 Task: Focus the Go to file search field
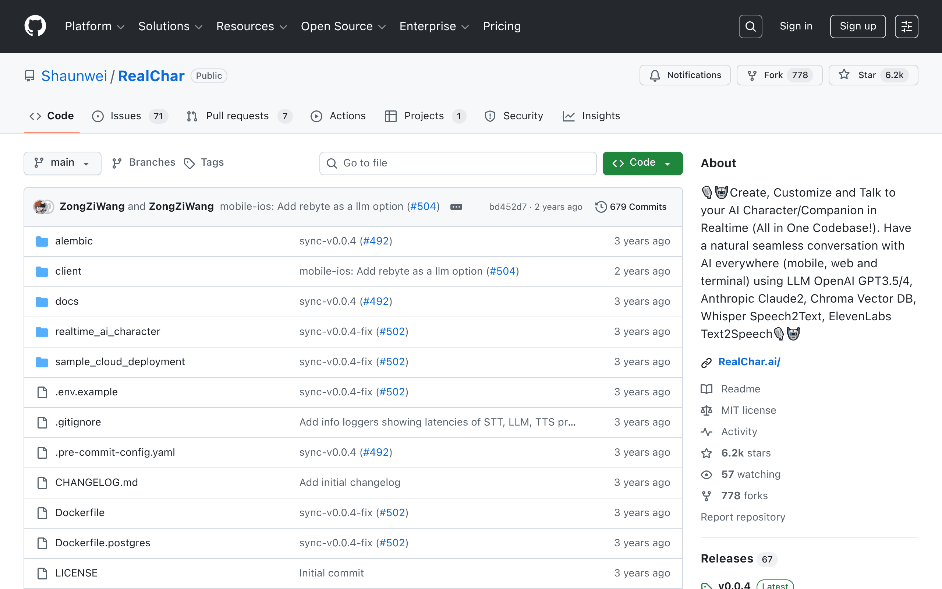[458, 163]
